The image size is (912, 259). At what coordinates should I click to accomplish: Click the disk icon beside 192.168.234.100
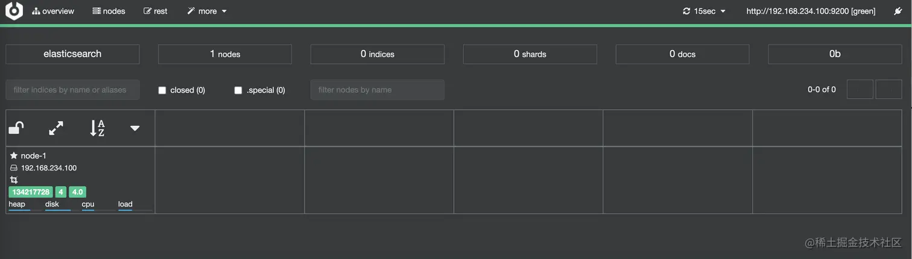[x=14, y=168]
